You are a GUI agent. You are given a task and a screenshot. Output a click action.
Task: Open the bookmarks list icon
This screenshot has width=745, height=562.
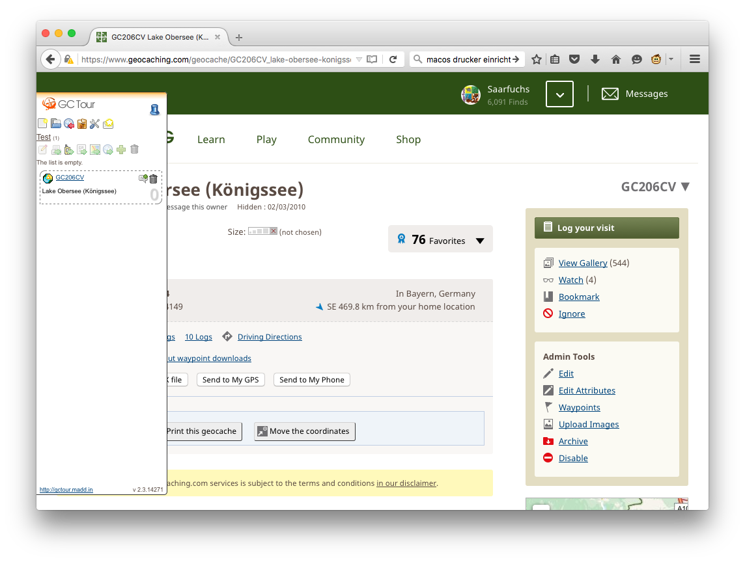point(554,59)
